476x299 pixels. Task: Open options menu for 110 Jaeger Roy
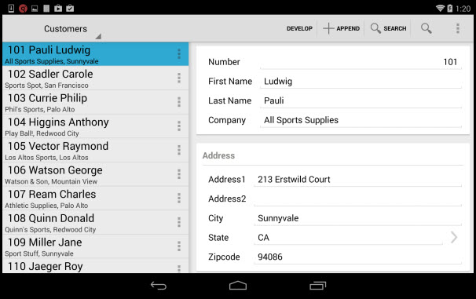coord(179,268)
